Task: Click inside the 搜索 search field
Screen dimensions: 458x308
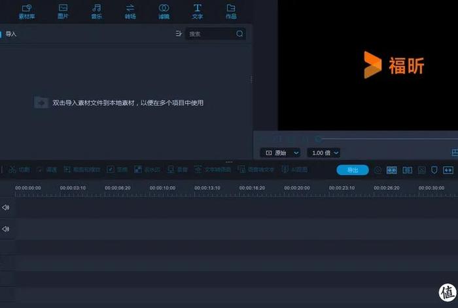Action: point(215,34)
